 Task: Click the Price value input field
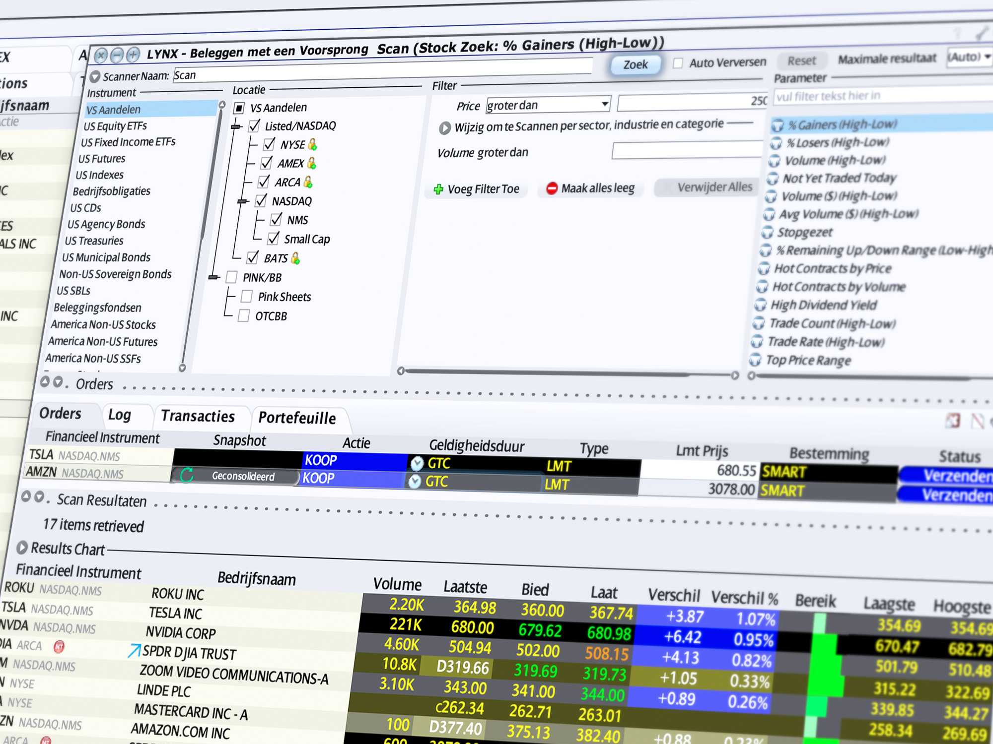point(693,102)
